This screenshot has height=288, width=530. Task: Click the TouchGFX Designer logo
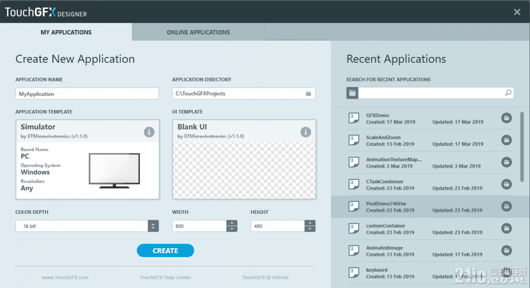click(46, 12)
